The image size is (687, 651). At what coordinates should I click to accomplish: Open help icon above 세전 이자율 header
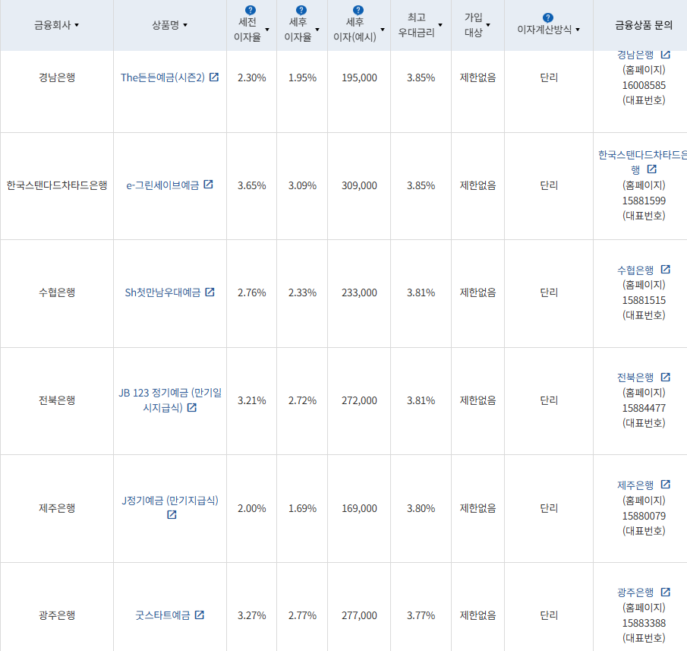(x=251, y=10)
